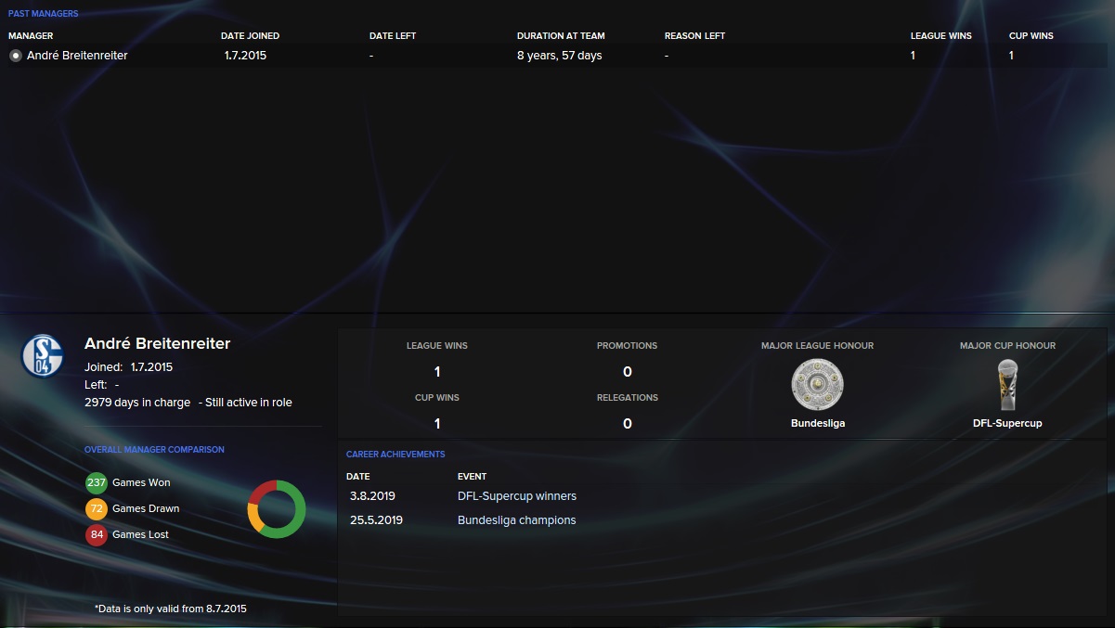Click the 3.8.2019 achievement date
This screenshot has height=628, width=1115.
(x=372, y=496)
